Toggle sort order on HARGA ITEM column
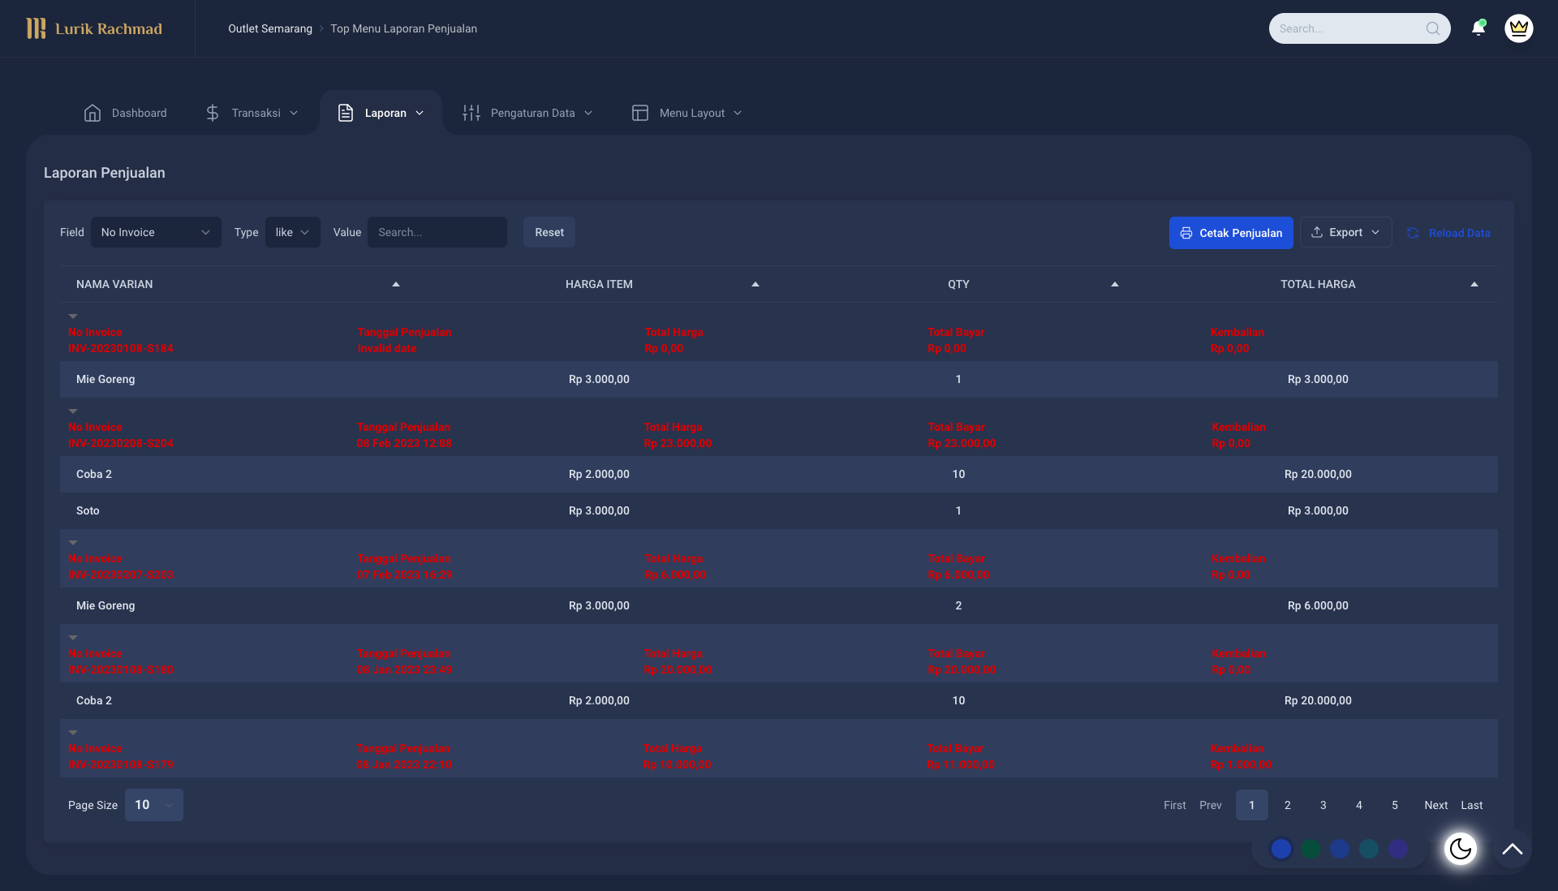The height and width of the screenshot is (891, 1558). [x=754, y=284]
